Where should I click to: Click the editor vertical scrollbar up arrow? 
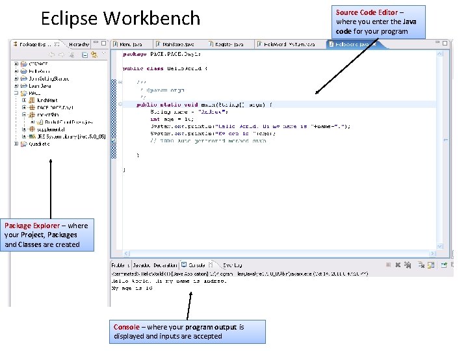click(439, 54)
